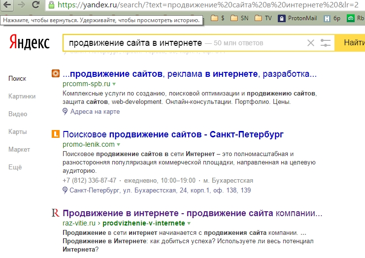This screenshot has height=258, width=365.
Task: Click snippet text 'Комплексные услуги по созданию'
Action: tap(114, 94)
